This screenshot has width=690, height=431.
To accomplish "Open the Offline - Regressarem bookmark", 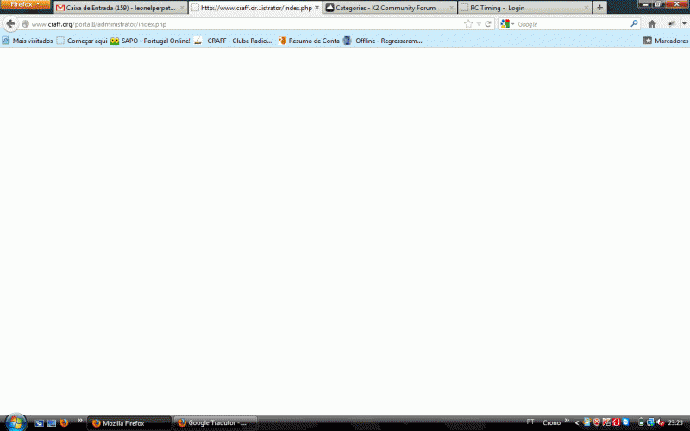I will click(383, 41).
